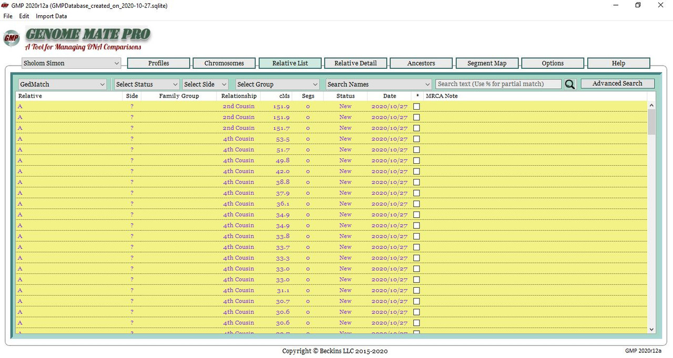Image resolution: width=673 pixels, height=358 pixels.
Task: Click the list scrollbar down arrow
Action: click(x=651, y=329)
